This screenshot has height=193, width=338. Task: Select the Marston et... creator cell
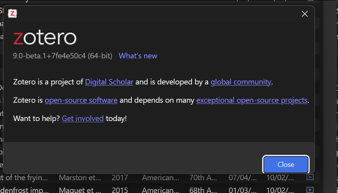80,178
